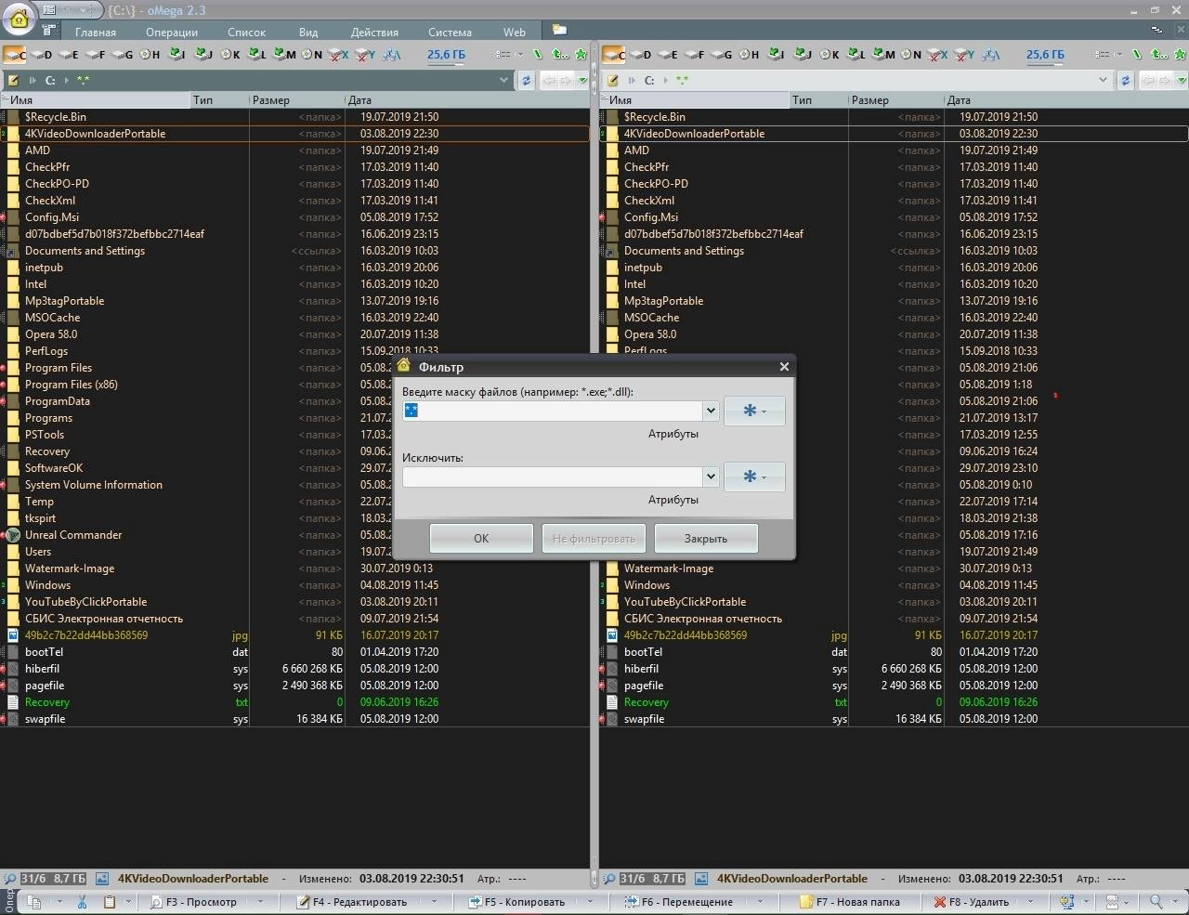Select disconnected drive X in left panel

338,55
